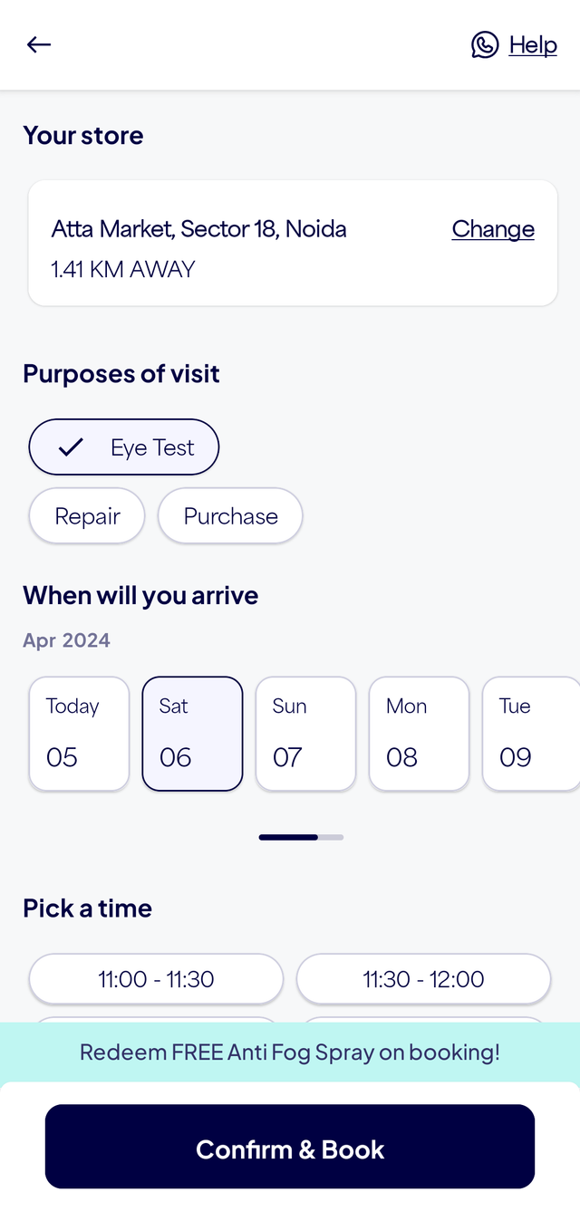
Task: Select Mon 08 date card
Action: click(x=419, y=734)
